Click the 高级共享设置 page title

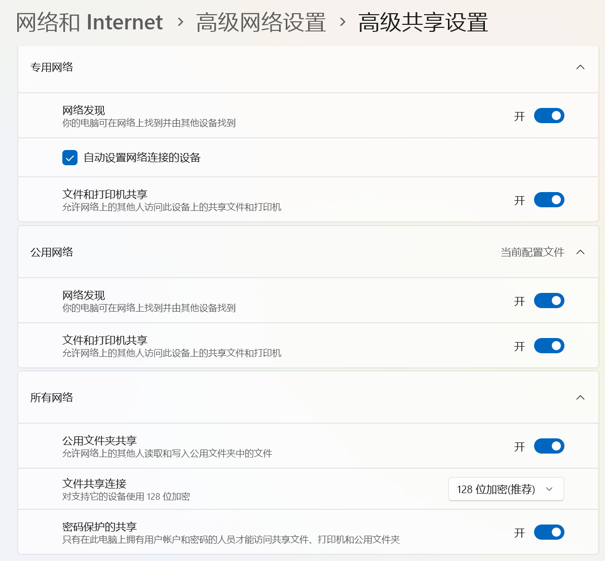[423, 22]
